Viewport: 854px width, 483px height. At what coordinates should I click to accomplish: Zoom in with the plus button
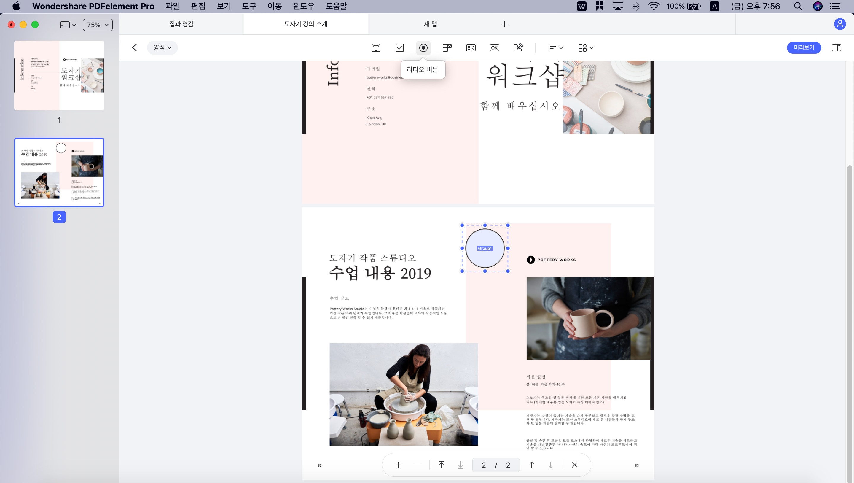pyautogui.click(x=399, y=465)
